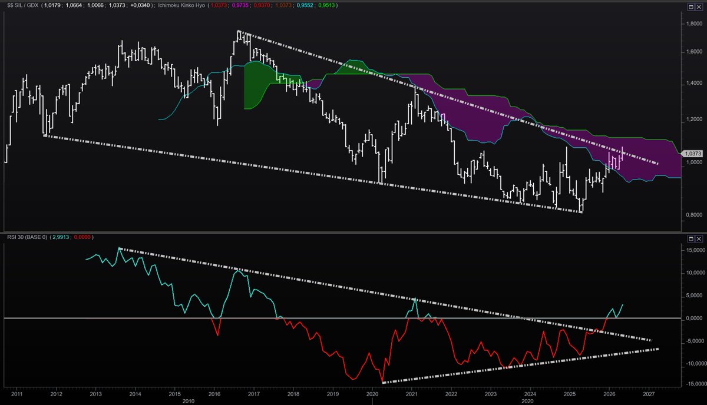Click the '2027' year on time axis
The width and height of the screenshot is (707, 405).
pyautogui.click(x=648, y=393)
